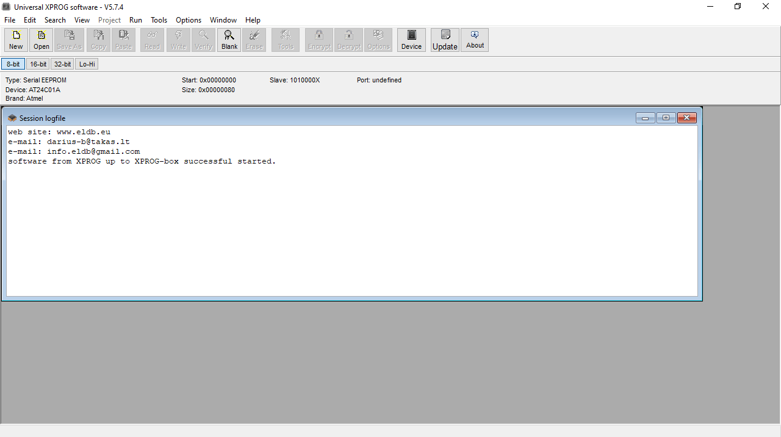Image resolution: width=781 pixels, height=437 pixels.
Task: Switch to 32-bit display mode
Action: (62, 64)
